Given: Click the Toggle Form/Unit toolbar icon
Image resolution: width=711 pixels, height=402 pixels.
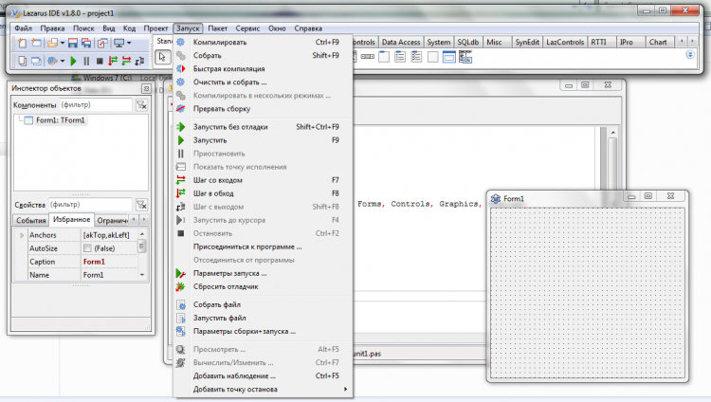Looking at the screenshot, I should (102, 43).
